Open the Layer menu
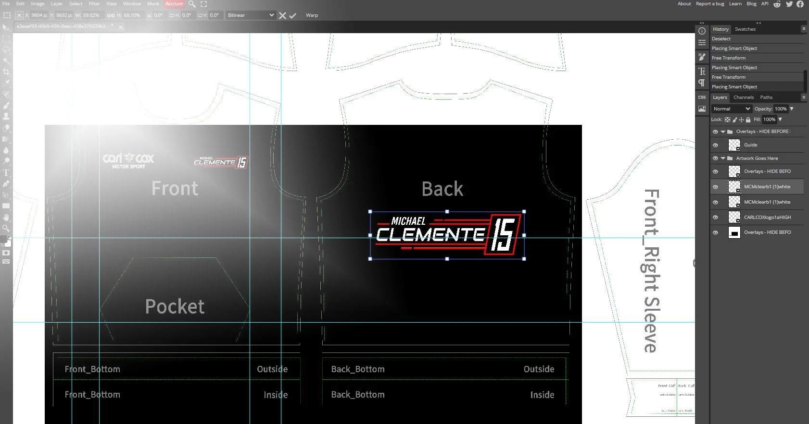 [57, 4]
